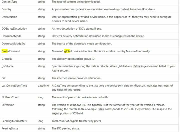Image resolution: width=180 pixels, height=132 pixels.
Task: Click the 'Major' inline code snippet
Action: pyautogui.click(x=55, y=113)
